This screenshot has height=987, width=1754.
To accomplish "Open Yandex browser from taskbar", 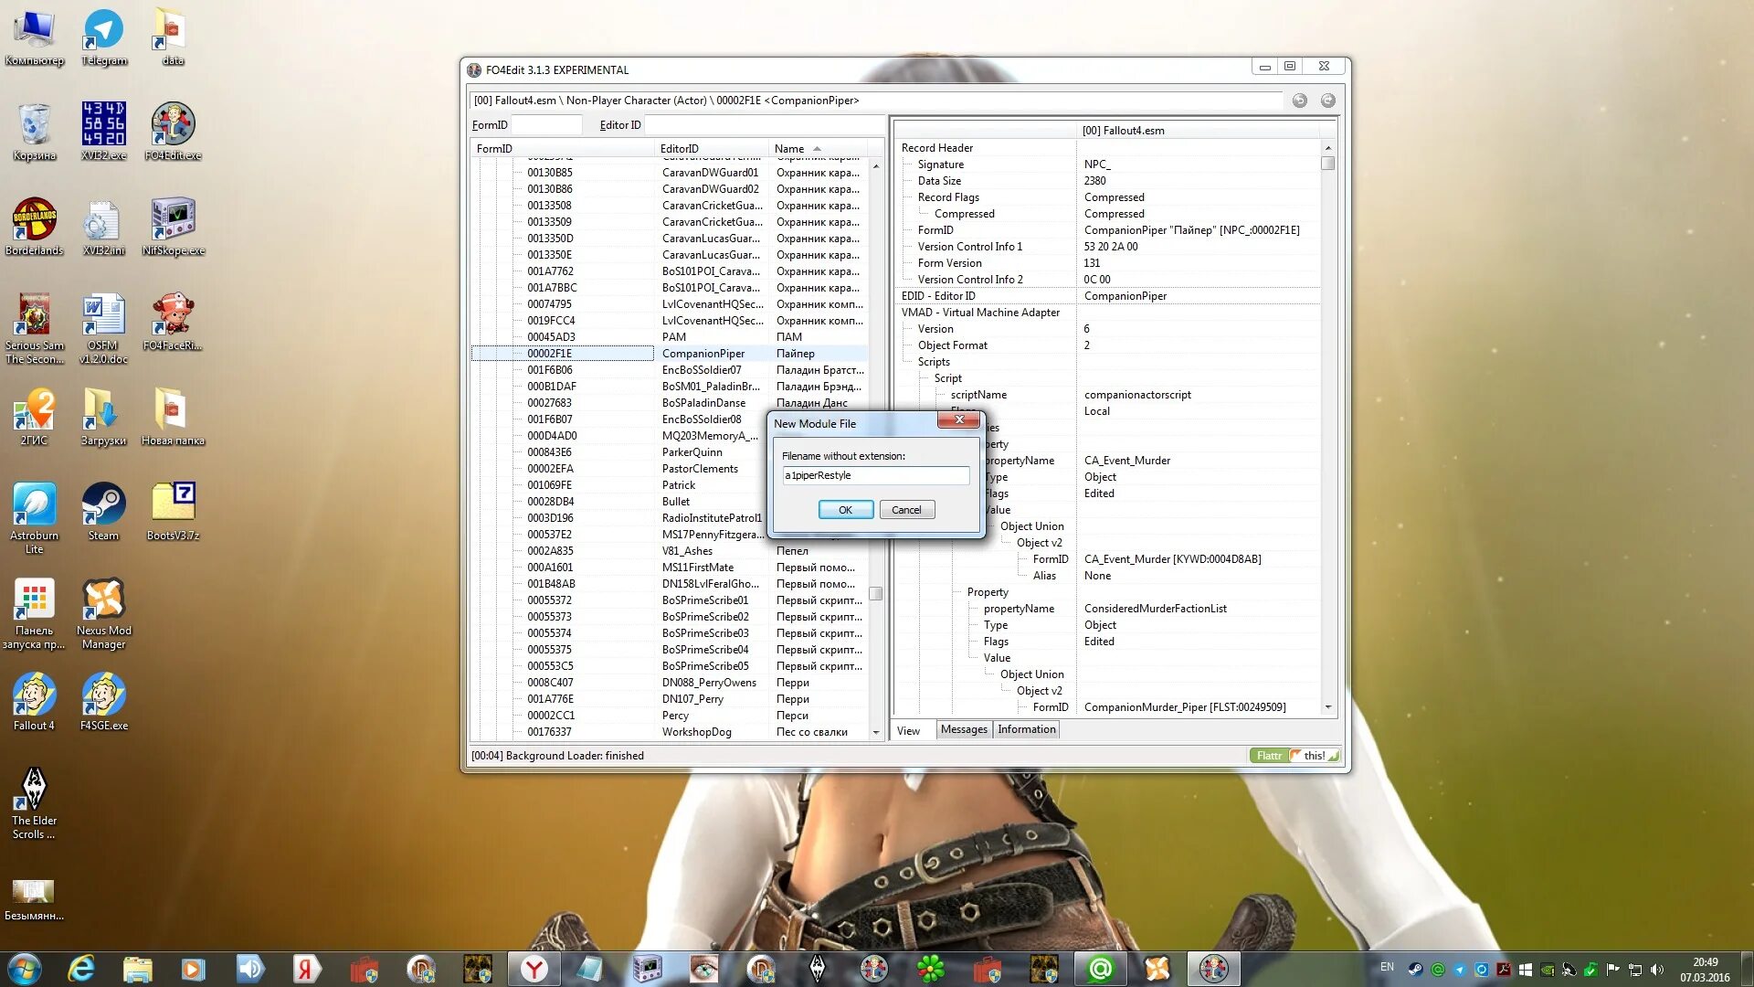I will pyautogui.click(x=534, y=968).
